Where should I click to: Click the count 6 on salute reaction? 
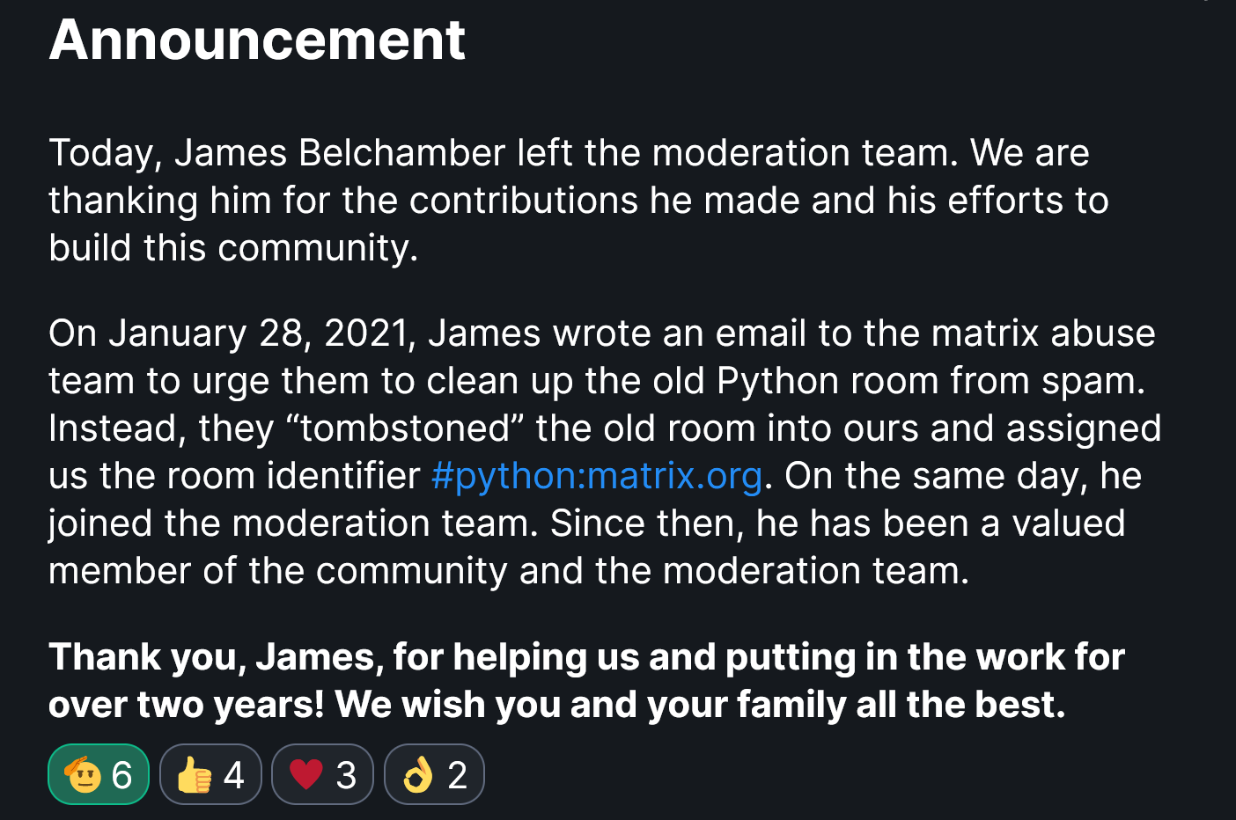pyautogui.click(x=122, y=775)
